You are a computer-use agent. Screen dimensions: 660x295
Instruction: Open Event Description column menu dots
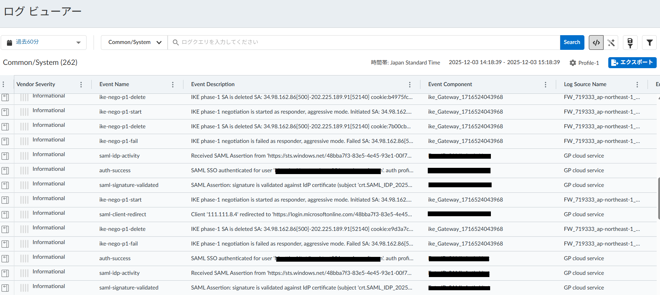click(x=410, y=85)
